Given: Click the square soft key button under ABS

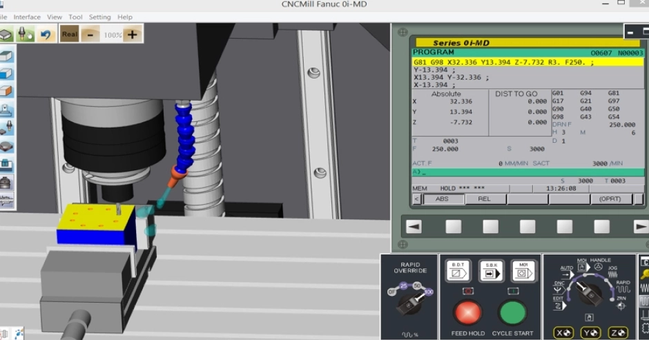Looking at the screenshot, I should pos(453,227).
